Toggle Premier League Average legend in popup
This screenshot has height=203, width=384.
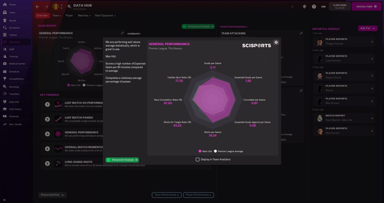(x=229, y=151)
